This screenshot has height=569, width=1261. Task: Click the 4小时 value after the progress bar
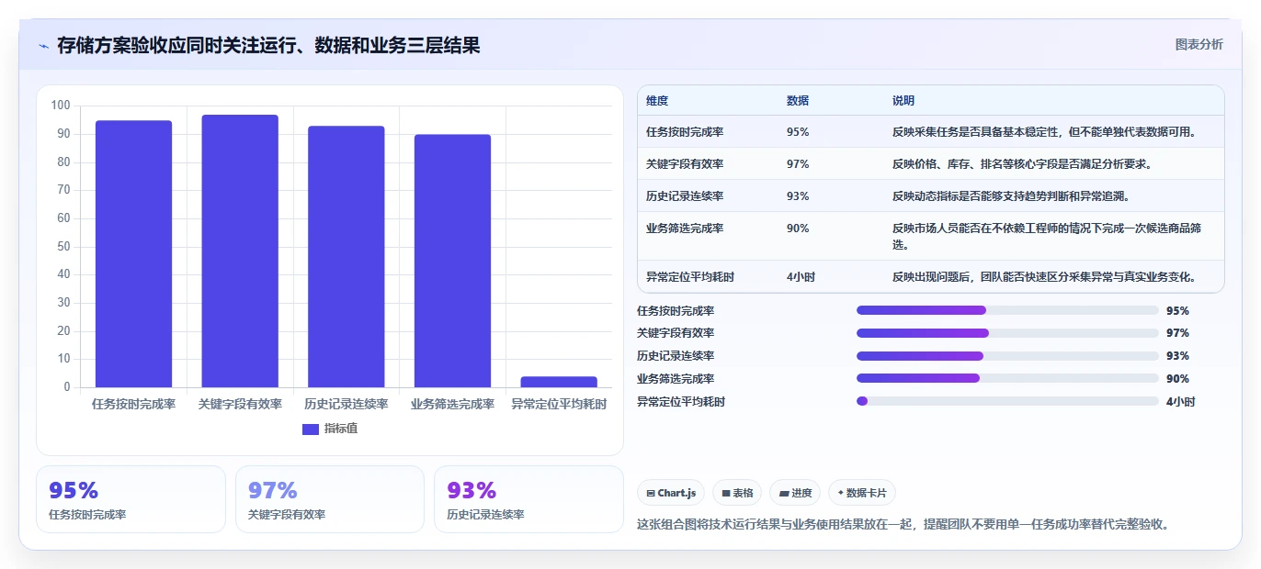(x=1180, y=402)
